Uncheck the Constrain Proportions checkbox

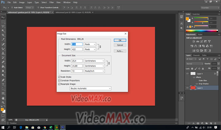(x=59, y=80)
